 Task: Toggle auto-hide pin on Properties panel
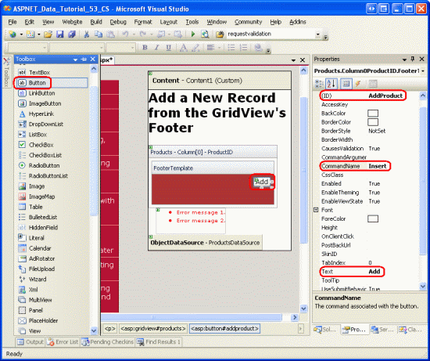pyautogui.click(x=413, y=59)
